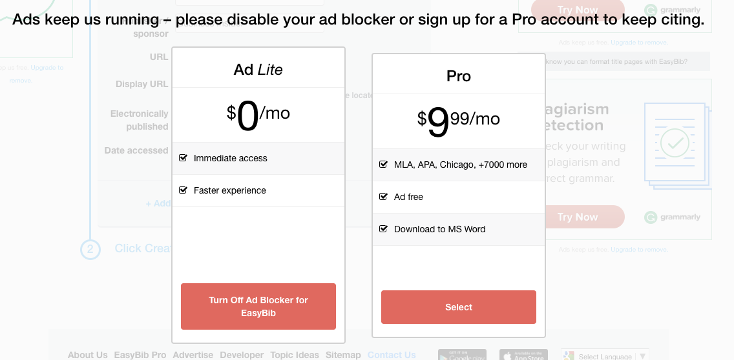Open the Topic Ideas footer link
The image size is (734, 360).
(x=295, y=355)
